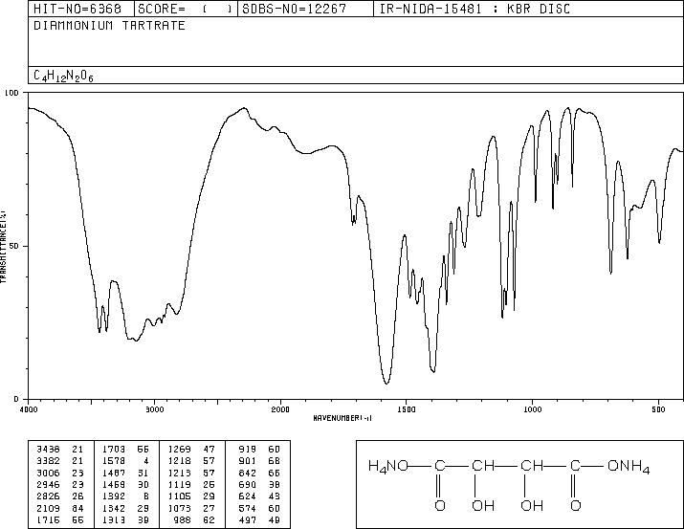
Task: Click peak 624 in the last column
Action: click(248, 496)
